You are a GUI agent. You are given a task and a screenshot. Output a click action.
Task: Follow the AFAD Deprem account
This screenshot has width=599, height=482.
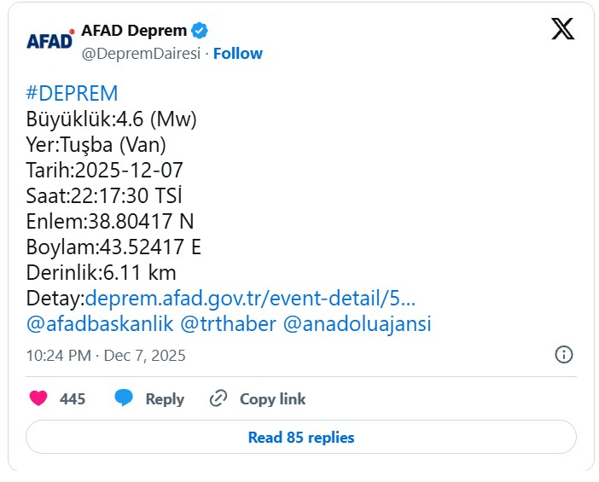237,54
